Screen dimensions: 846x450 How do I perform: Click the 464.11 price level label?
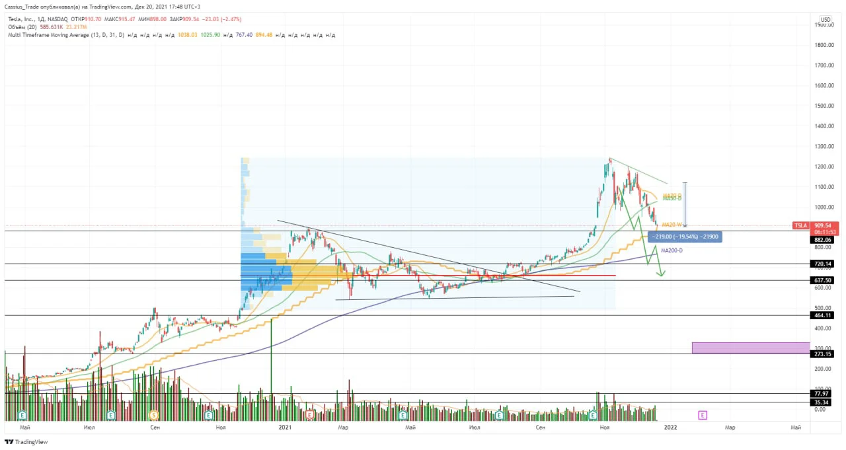[822, 316]
